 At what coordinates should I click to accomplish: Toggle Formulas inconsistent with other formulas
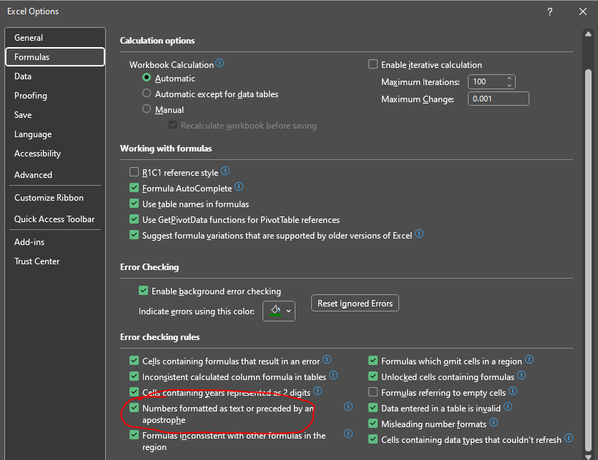click(134, 434)
